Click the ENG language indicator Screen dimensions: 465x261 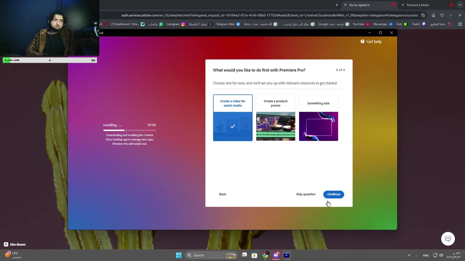pyautogui.click(x=426, y=255)
